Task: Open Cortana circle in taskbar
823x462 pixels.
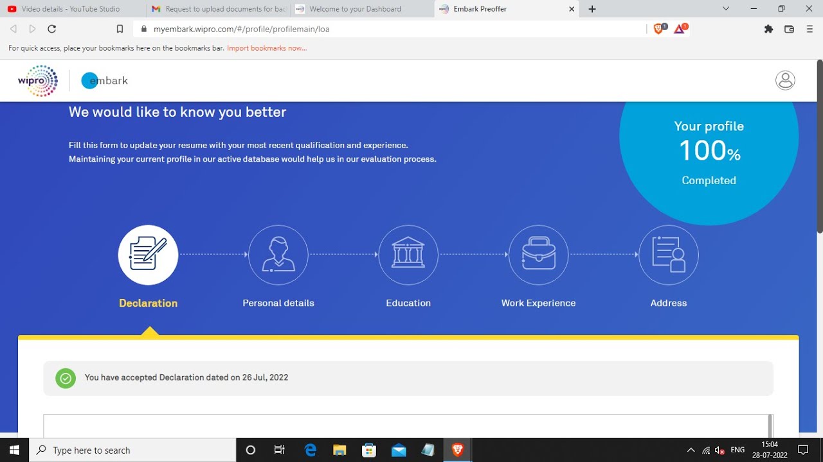Action: (251, 450)
